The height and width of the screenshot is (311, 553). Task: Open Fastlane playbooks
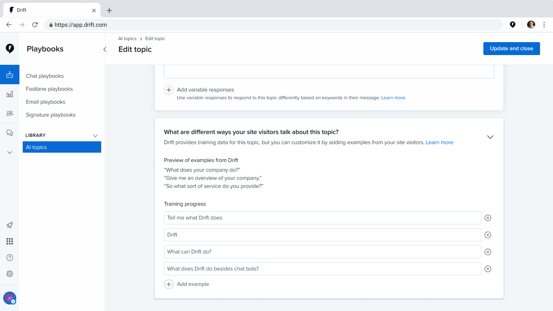click(49, 89)
